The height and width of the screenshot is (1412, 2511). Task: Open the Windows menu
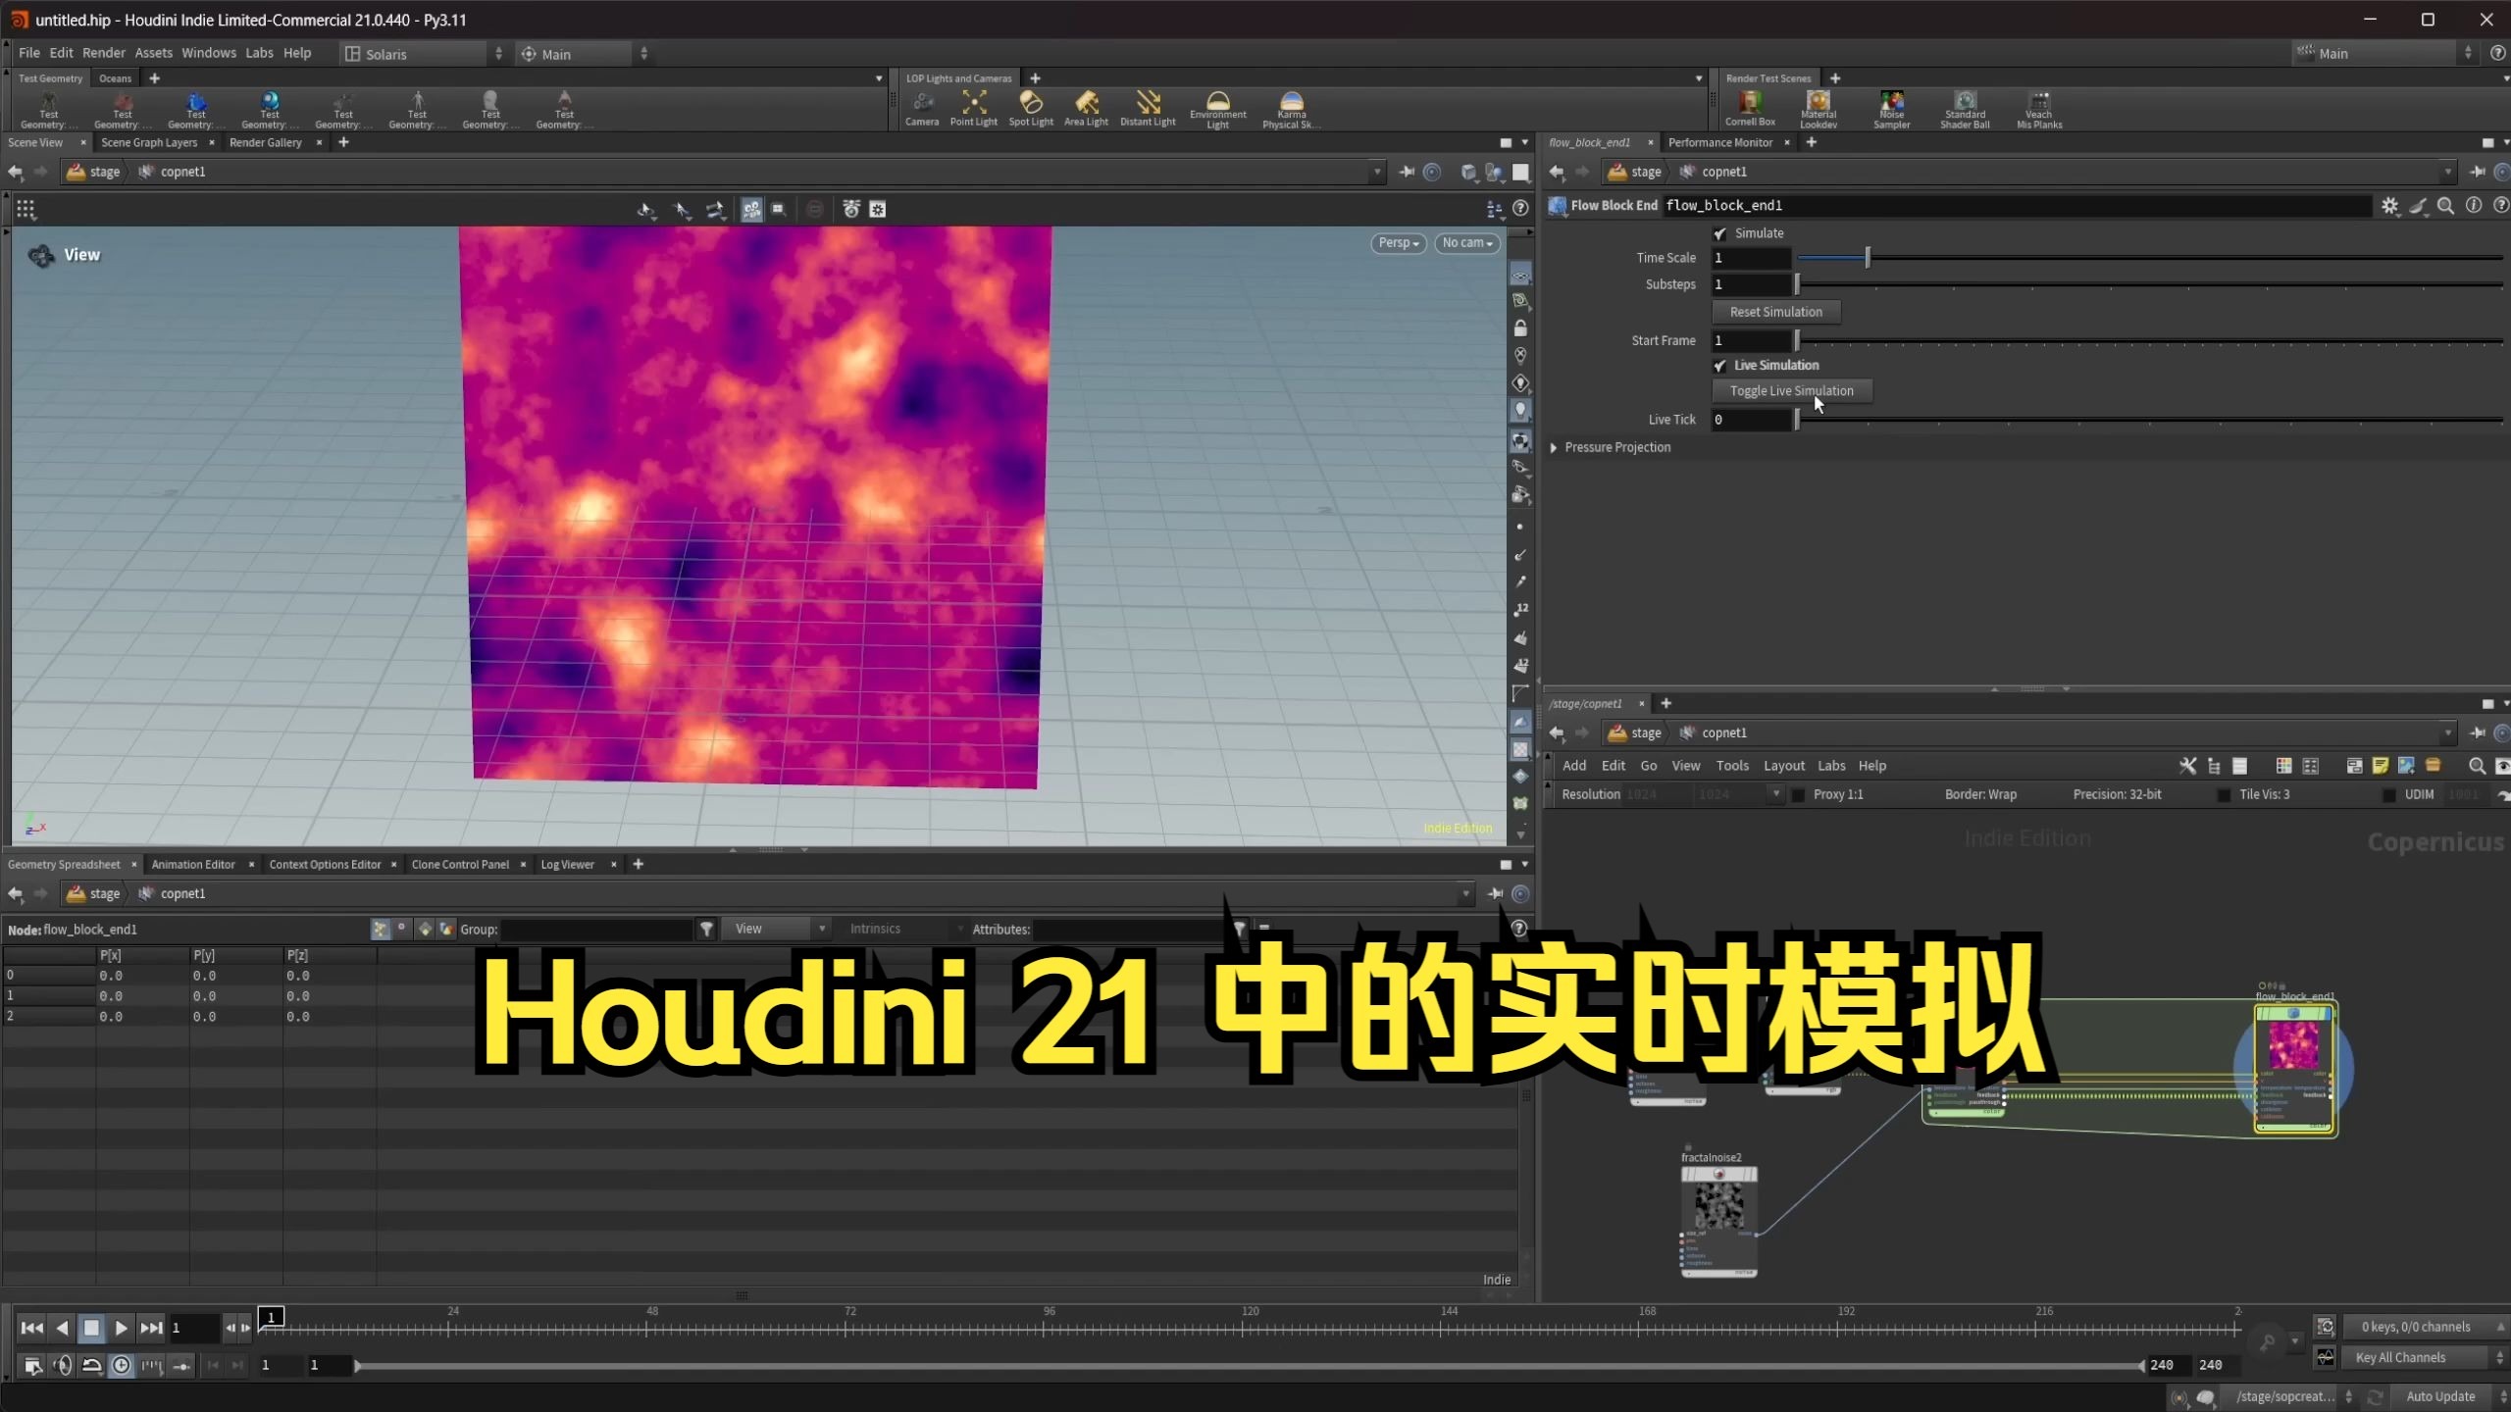pos(208,53)
